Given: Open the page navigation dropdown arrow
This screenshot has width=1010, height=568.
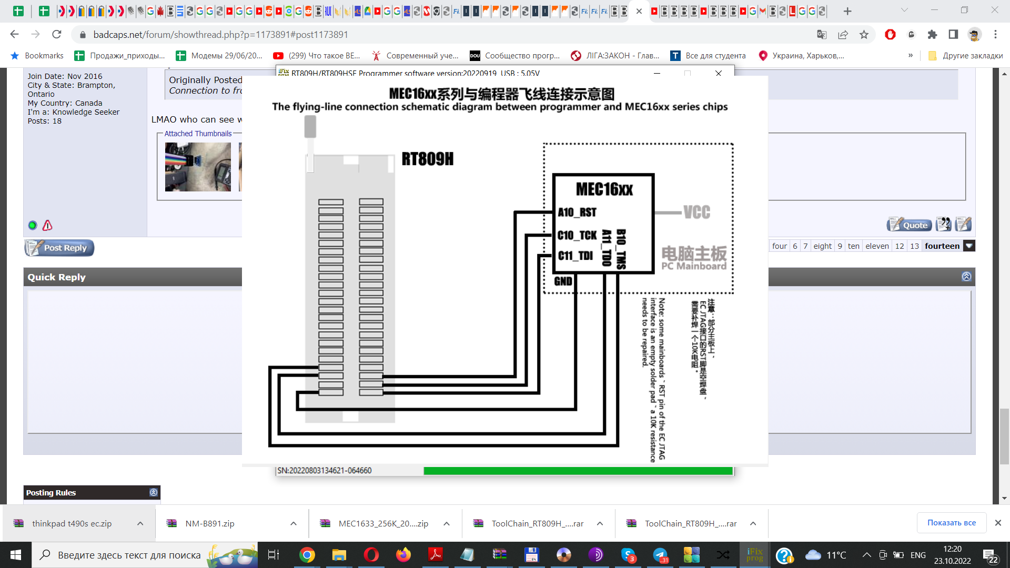Looking at the screenshot, I should point(969,246).
